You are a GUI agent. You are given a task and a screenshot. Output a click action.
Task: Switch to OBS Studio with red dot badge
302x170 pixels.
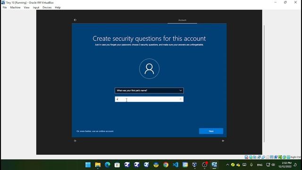tap(204, 165)
